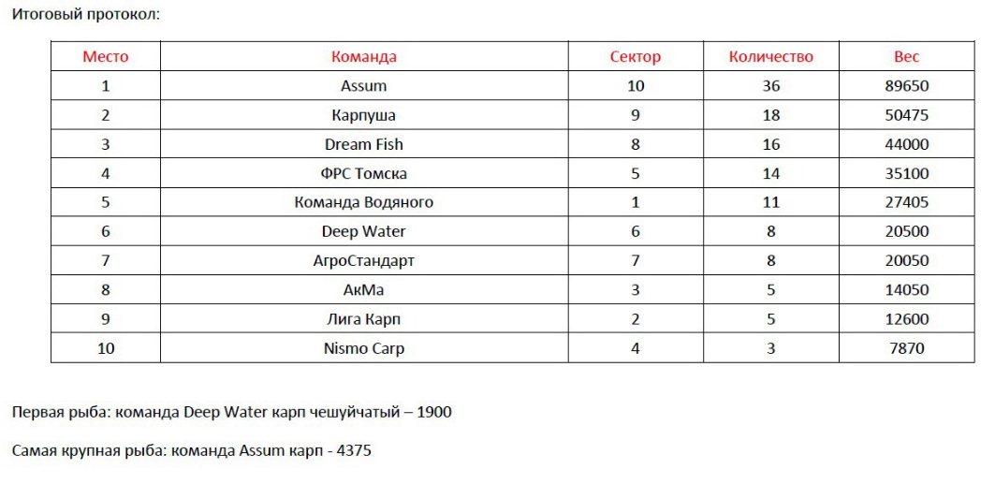The width and height of the screenshot is (995, 484).
Task: Click the "АкМа" team cell
Action: click(x=363, y=290)
